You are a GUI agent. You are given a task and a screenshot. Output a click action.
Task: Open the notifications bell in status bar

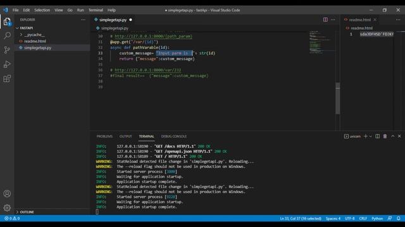click(399, 218)
